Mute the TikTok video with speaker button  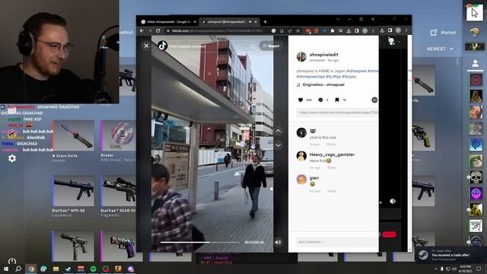(x=279, y=242)
